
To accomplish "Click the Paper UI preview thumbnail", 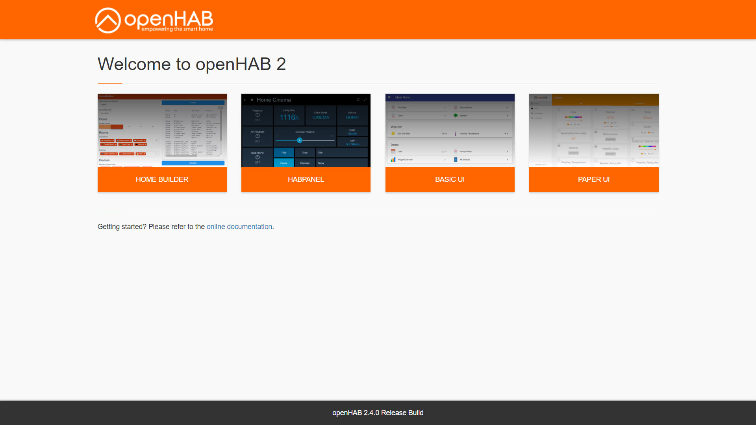I will pyautogui.click(x=594, y=130).
